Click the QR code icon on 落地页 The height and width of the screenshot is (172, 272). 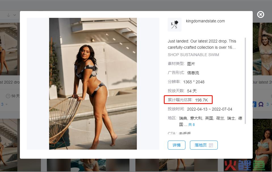(211, 145)
